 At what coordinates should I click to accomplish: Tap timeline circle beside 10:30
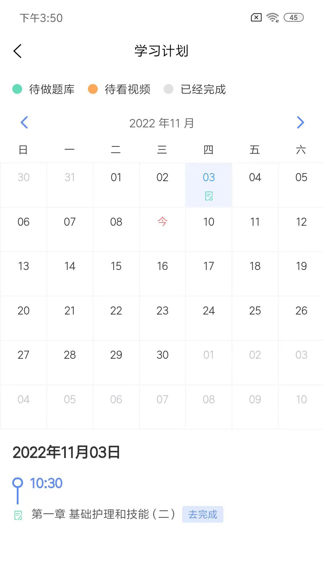click(18, 483)
